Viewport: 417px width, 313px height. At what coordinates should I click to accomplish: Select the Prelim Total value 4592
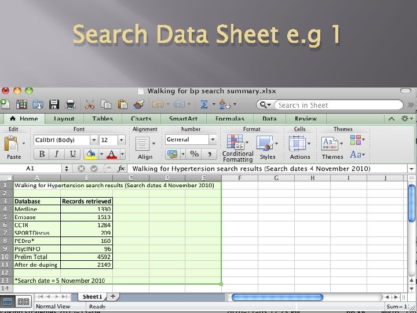point(86,257)
